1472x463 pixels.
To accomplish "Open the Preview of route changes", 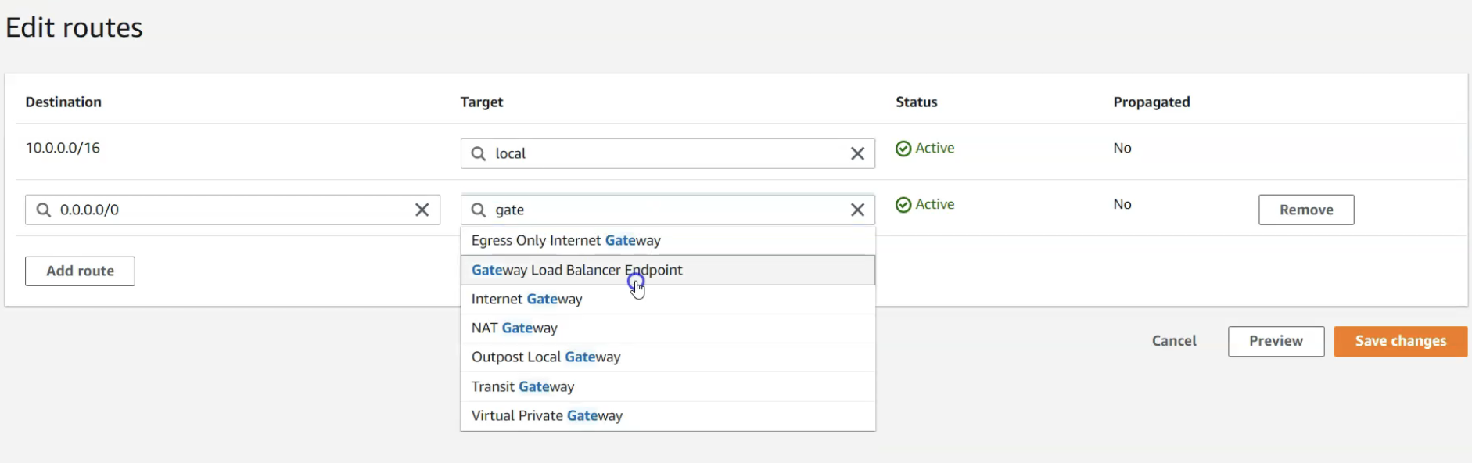I will [1275, 341].
